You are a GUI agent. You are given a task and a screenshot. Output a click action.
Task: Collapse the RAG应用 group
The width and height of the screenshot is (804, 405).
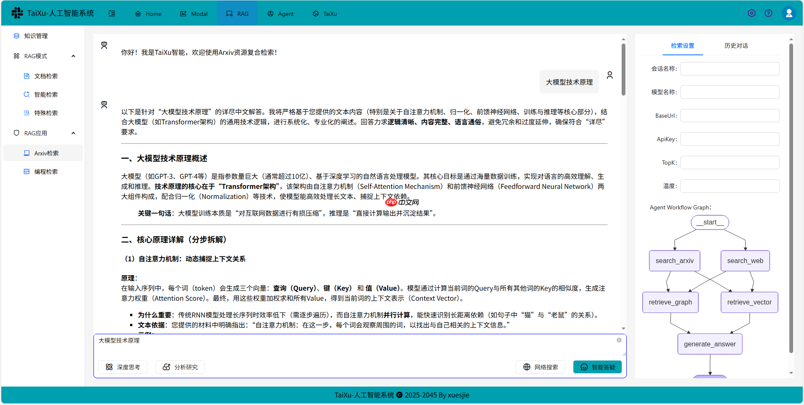click(73, 133)
